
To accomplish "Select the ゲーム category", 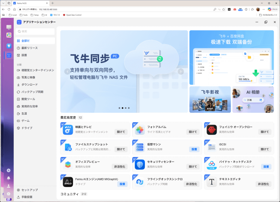I will pyautogui.click(x=35, y=121).
